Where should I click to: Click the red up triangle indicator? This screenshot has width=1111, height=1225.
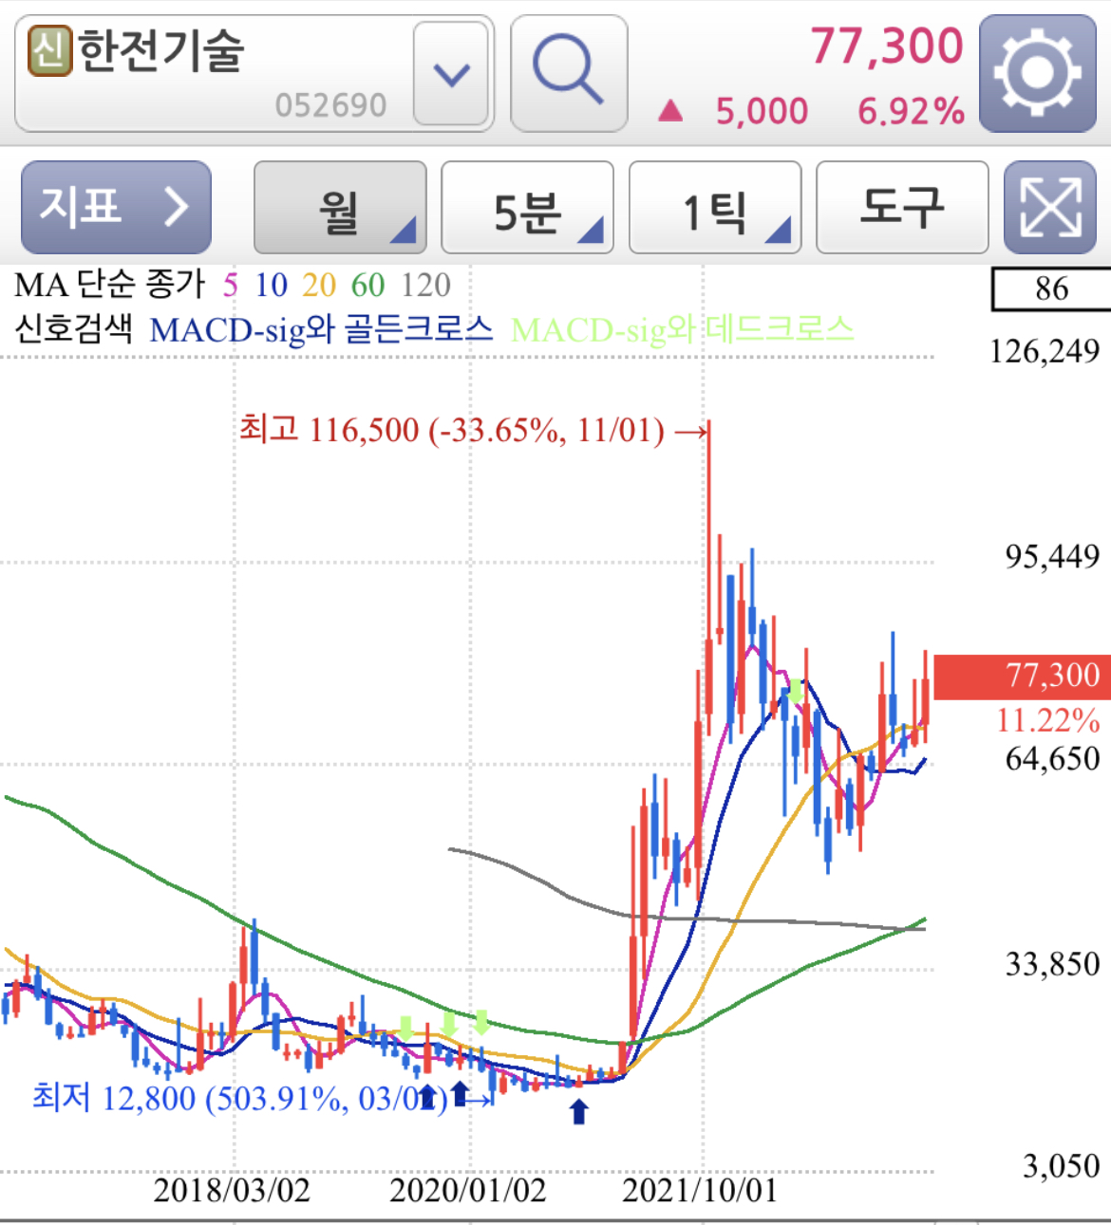pos(670,112)
